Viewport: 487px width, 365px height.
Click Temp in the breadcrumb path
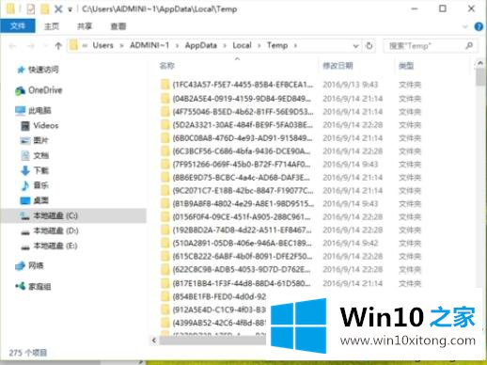pos(277,45)
